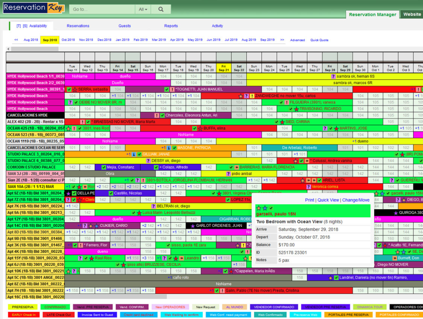Toggle the [S] option beside the Availability tab

pos(25,26)
